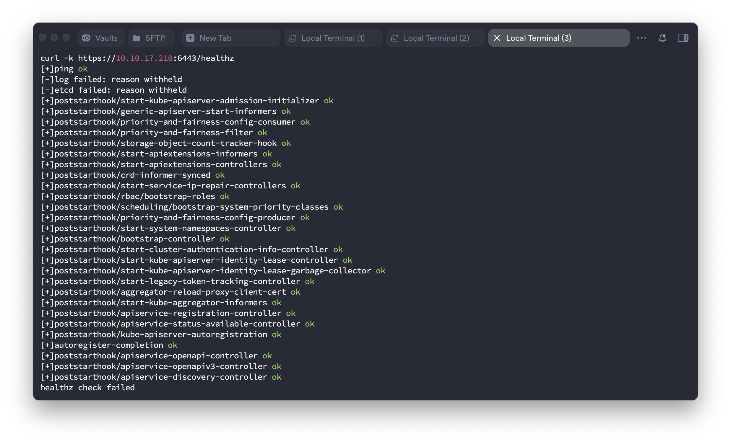This screenshot has height=444, width=731.
Task: Click terminal icon on Local Terminal (2) tab
Action: tap(394, 38)
